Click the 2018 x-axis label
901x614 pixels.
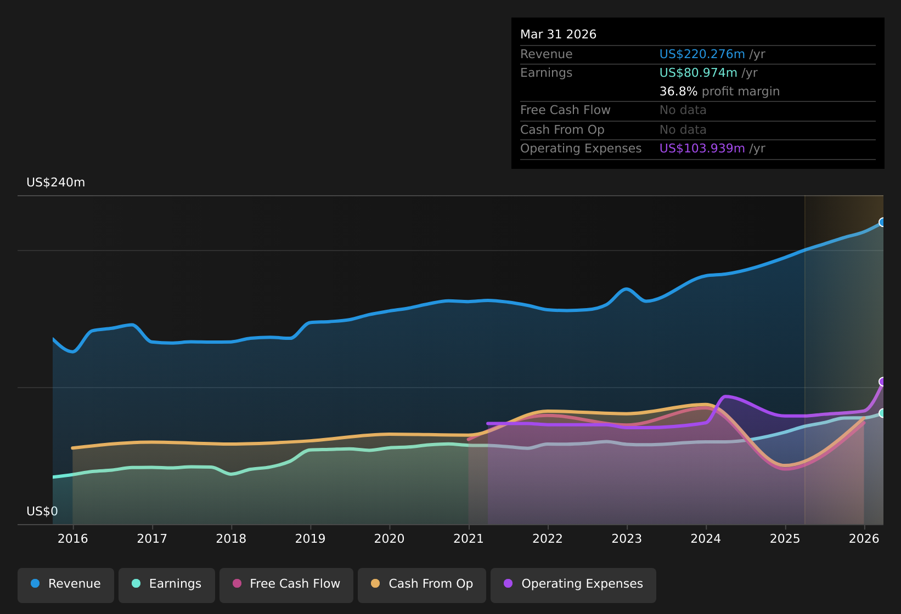231,538
